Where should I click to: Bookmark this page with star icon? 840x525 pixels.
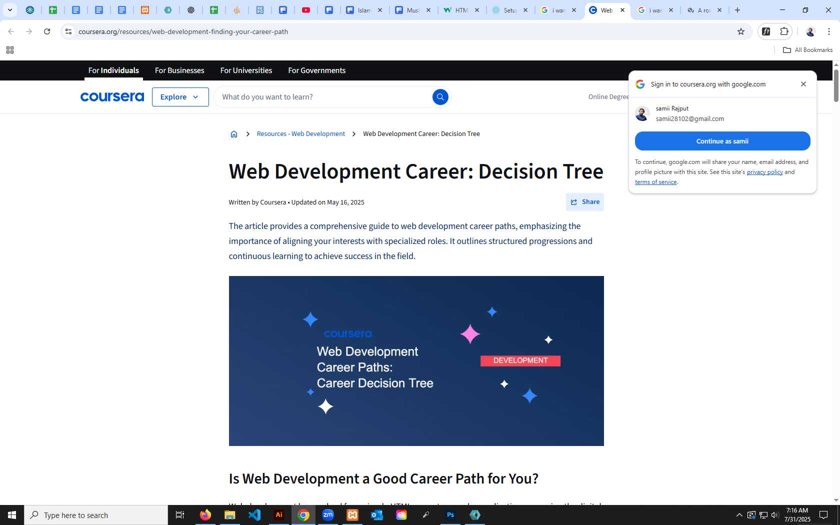pos(741,31)
